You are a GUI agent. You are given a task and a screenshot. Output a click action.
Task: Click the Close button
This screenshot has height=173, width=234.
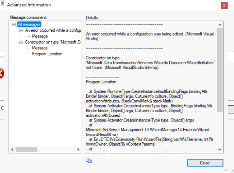205,163
